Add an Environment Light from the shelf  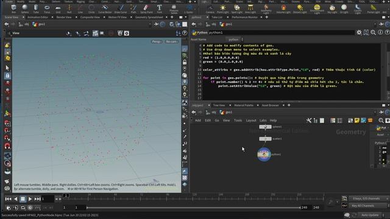click(317, 9)
